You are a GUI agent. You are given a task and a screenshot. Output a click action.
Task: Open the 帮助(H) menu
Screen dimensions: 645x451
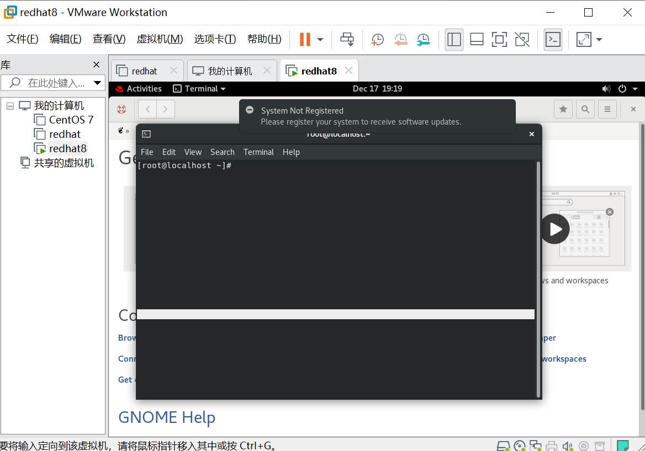tap(265, 39)
